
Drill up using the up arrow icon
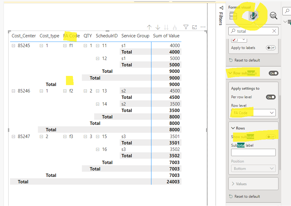(x=149, y=27)
